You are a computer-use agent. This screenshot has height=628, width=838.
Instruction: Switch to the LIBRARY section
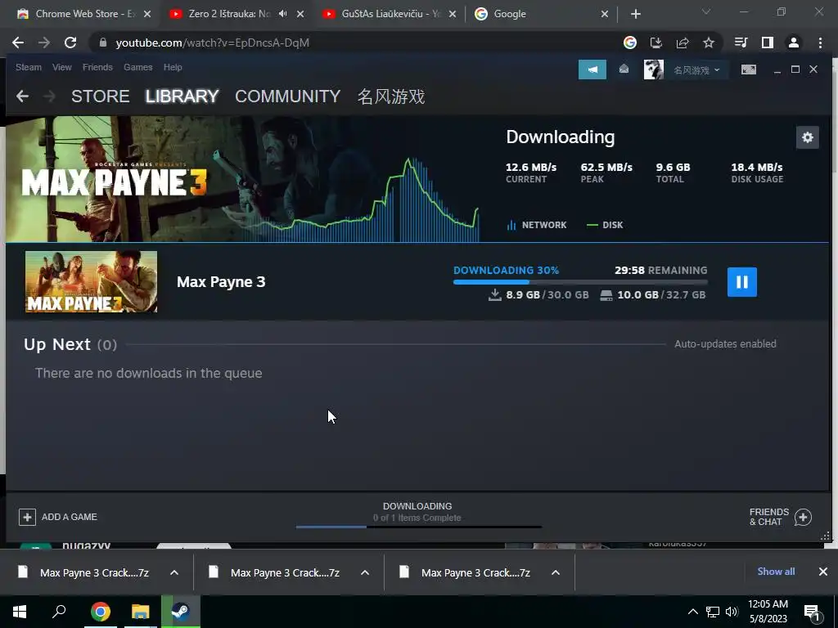point(182,96)
